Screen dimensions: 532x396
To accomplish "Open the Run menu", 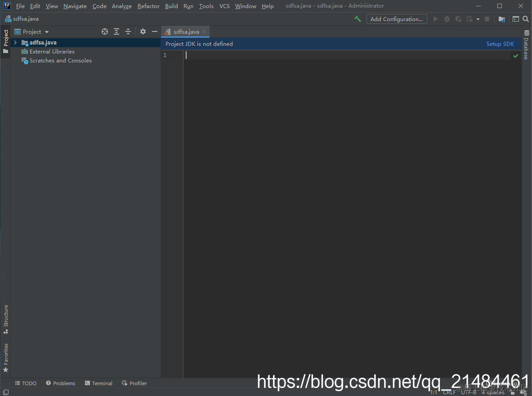I will [x=188, y=6].
